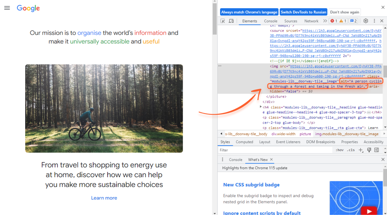Activate the inspect element picker tool
387x215 pixels.
pos(222,21)
